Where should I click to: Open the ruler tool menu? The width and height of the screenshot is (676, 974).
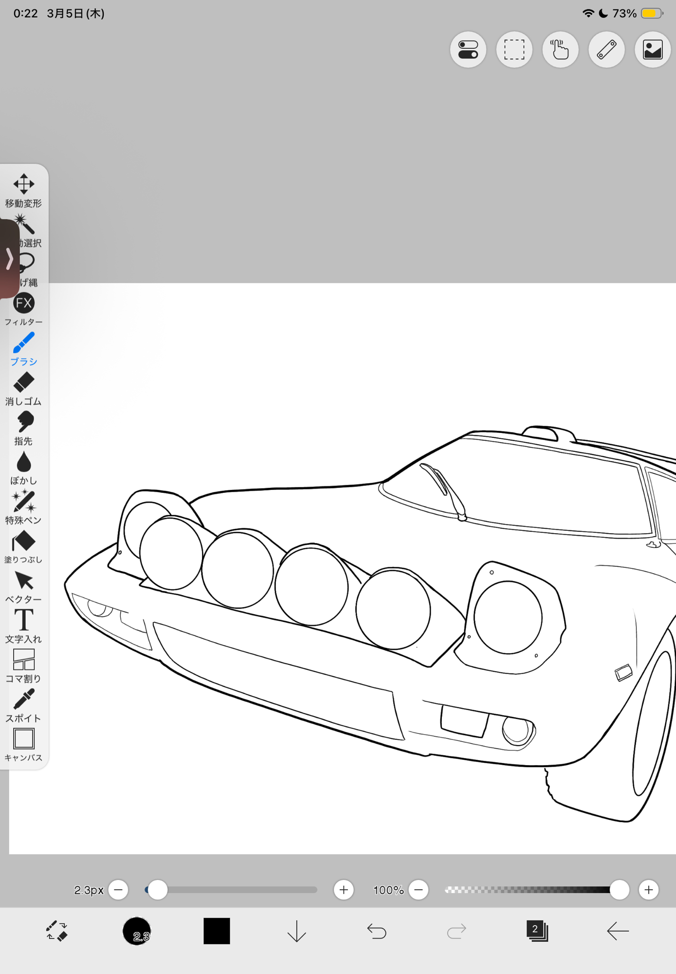(x=606, y=50)
